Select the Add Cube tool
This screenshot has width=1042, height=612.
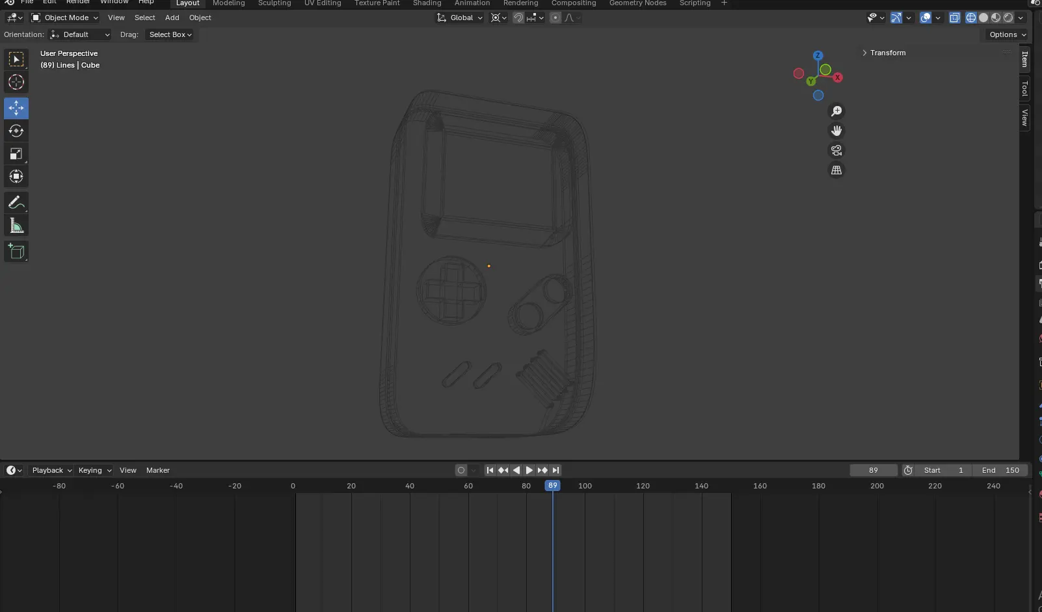click(x=16, y=252)
